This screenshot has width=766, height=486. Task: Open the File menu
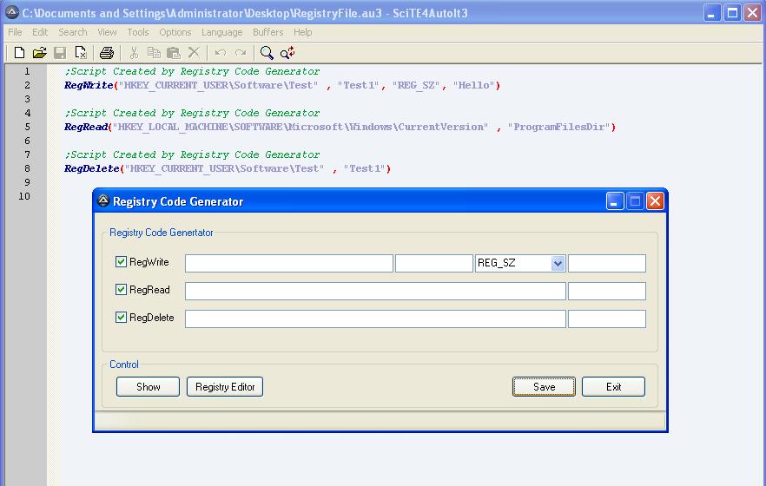(x=15, y=32)
